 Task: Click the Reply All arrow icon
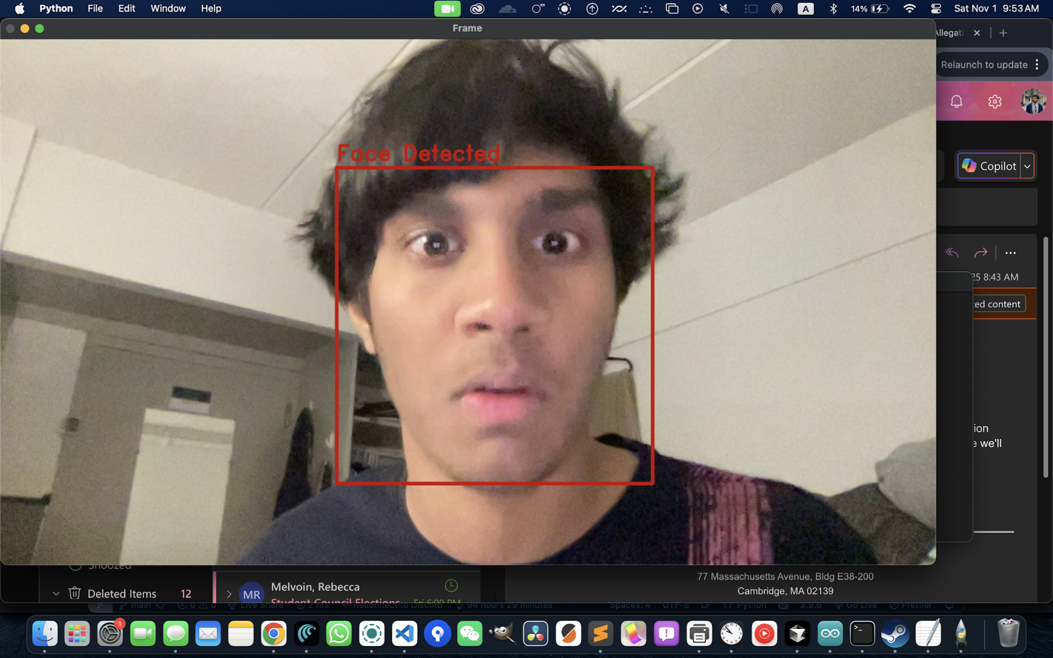click(x=952, y=253)
